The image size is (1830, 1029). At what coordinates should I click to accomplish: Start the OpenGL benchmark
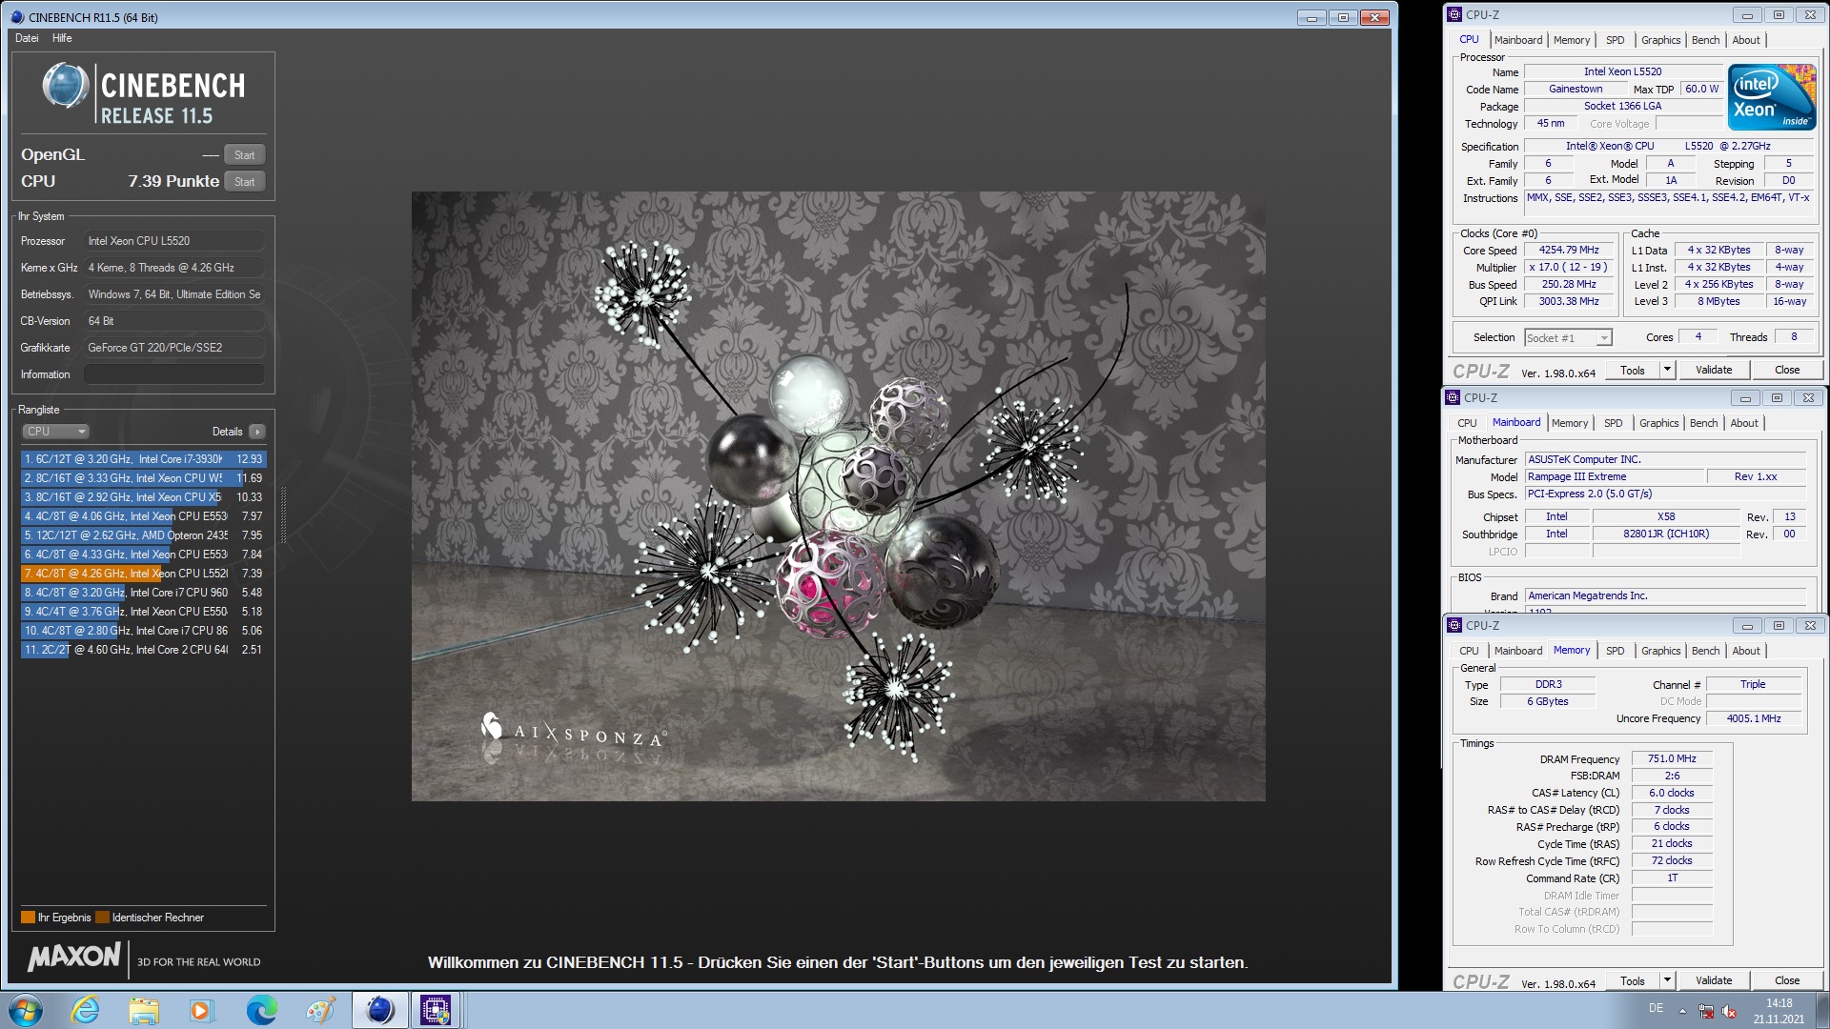click(x=245, y=155)
